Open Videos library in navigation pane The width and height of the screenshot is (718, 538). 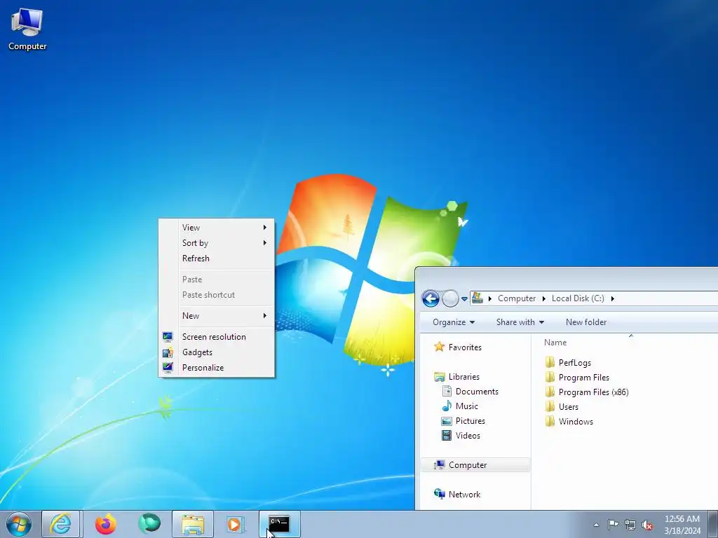[x=468, y=436]
